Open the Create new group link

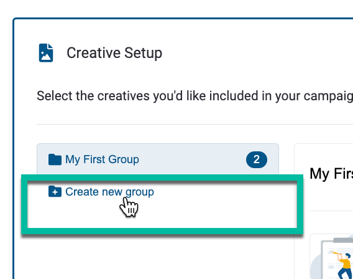pyautogui.click(x=109, y=192)
